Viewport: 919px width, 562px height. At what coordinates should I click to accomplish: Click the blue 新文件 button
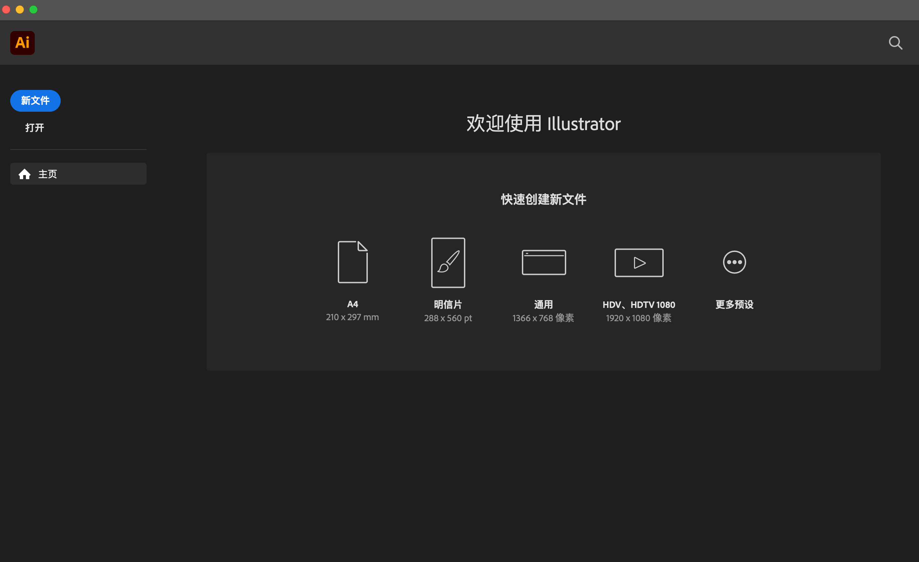pos(35,100)
